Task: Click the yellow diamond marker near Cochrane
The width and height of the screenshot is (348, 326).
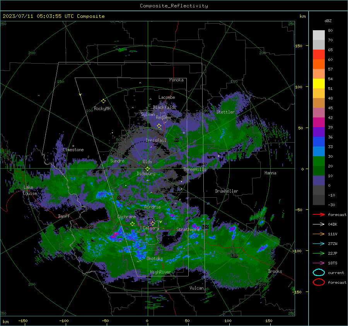Action: 133,224
